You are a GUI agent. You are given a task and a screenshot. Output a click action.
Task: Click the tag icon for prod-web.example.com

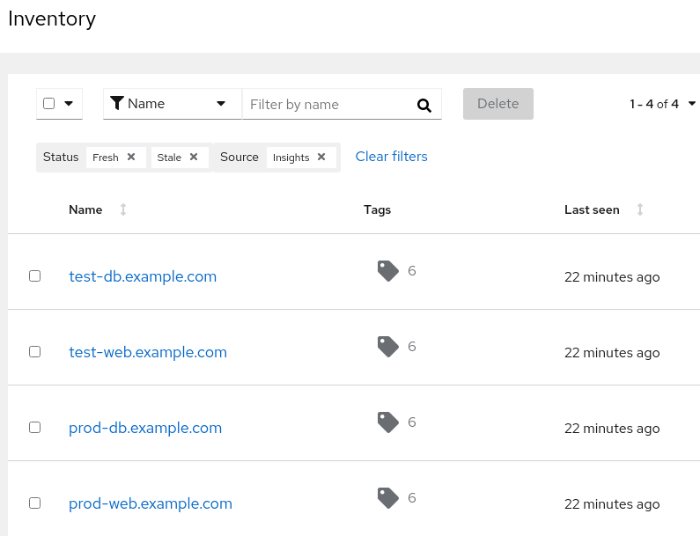tap(387, 498)
